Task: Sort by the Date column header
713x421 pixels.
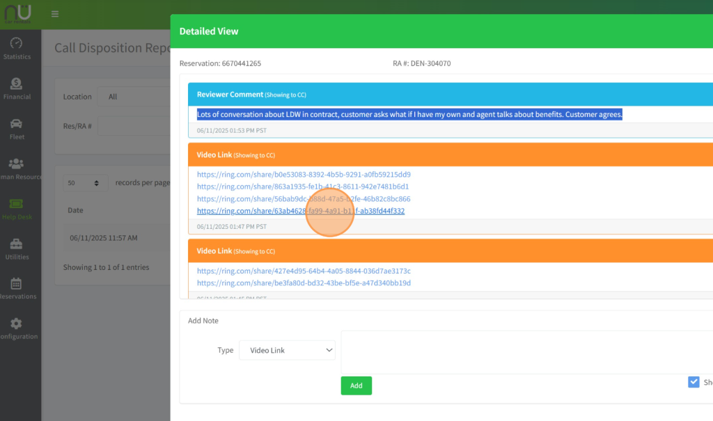Action: point(75,210)
